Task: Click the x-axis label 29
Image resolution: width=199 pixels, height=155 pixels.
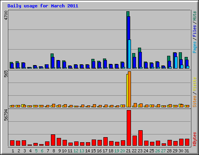Action: pos(175,151)
